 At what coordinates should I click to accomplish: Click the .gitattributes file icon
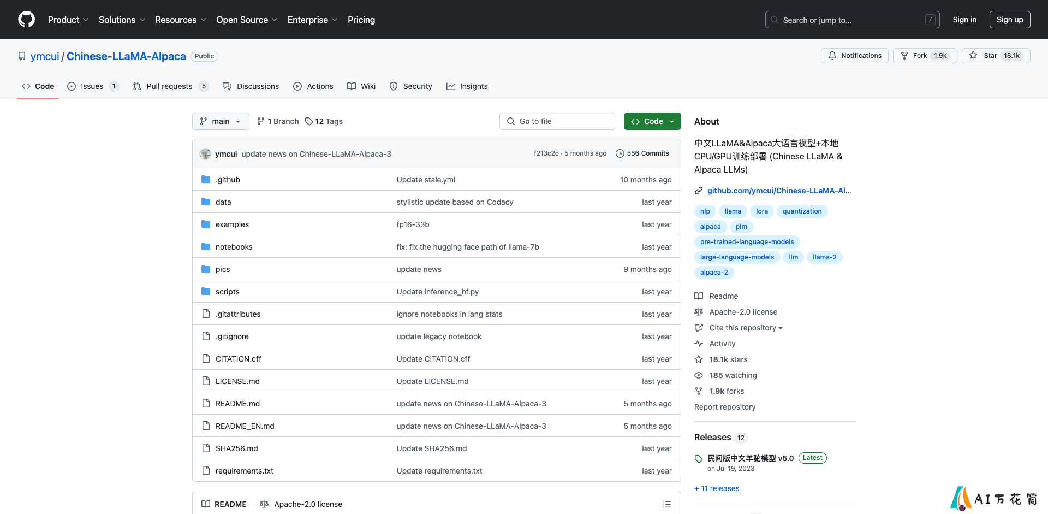tap(206, 314)
